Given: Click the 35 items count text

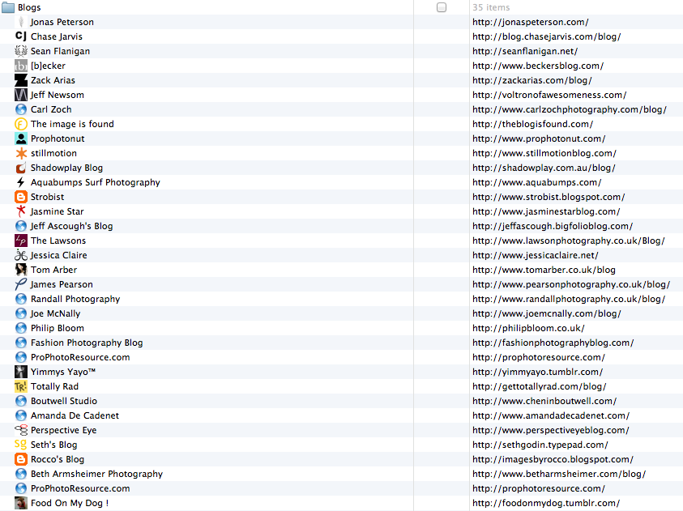Looking at the screenshot, I should click(x=491, y=7).
